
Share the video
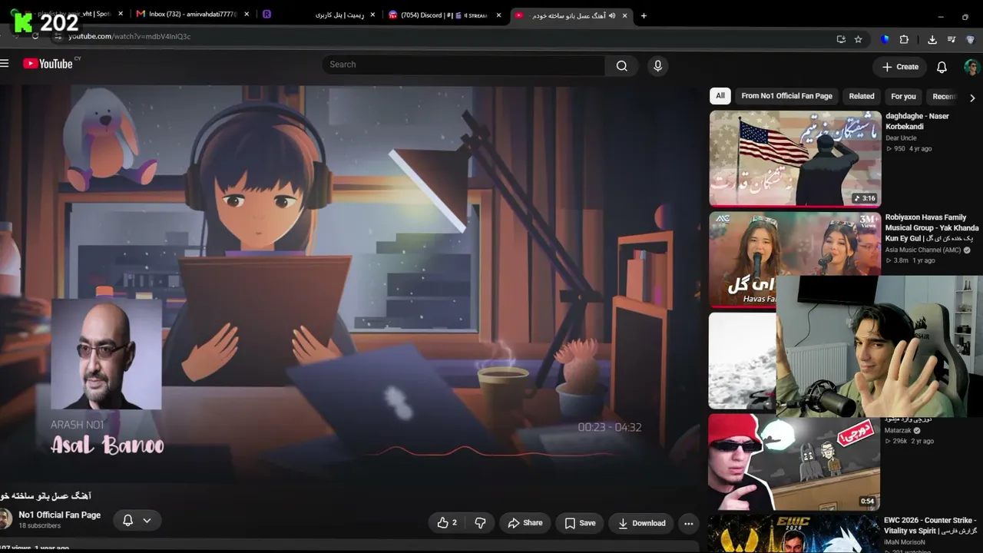(525, 523)
